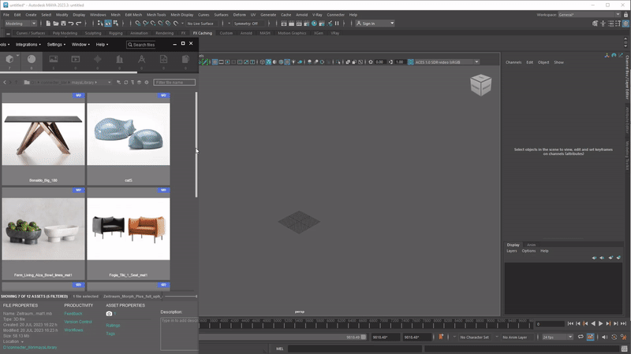Save the current Maya scene

pyautogui.click(x=63, y=24)
